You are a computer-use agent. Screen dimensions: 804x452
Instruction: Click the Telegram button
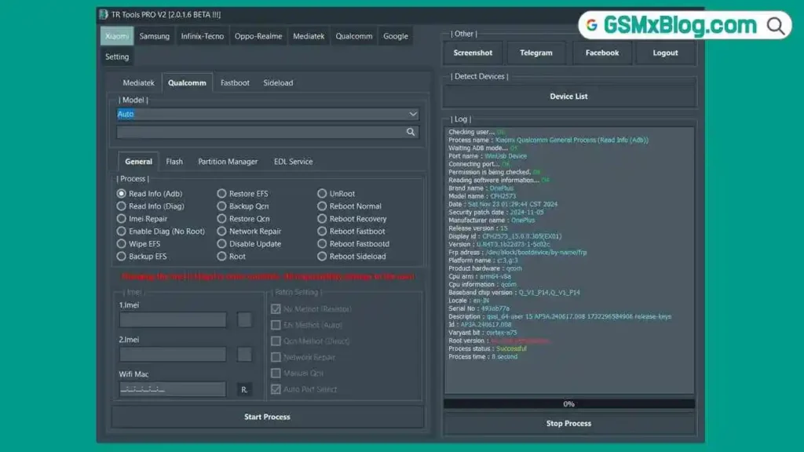tap(536, 53)
